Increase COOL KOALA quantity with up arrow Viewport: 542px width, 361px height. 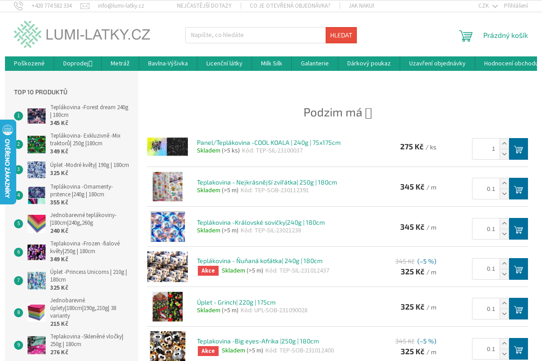point(505,143)
